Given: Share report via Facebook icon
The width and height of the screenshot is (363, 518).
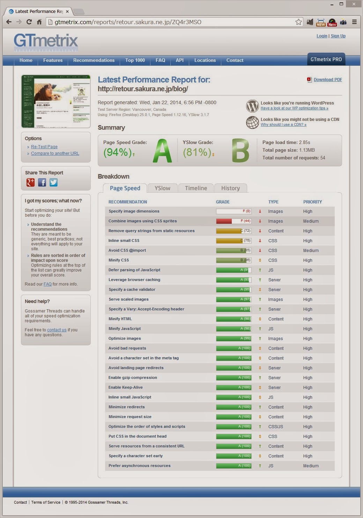Looking at the screenshot, I should tap(42, 182).
